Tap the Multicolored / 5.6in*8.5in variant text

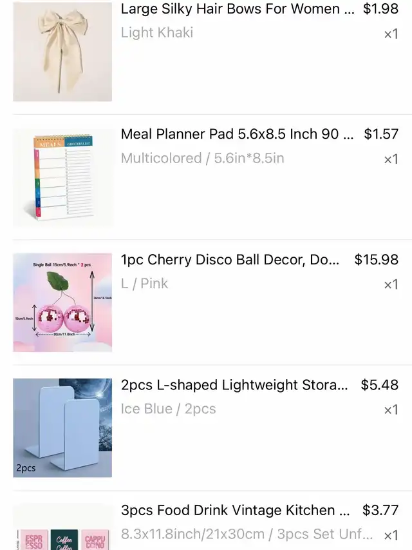tap(203, 158)
